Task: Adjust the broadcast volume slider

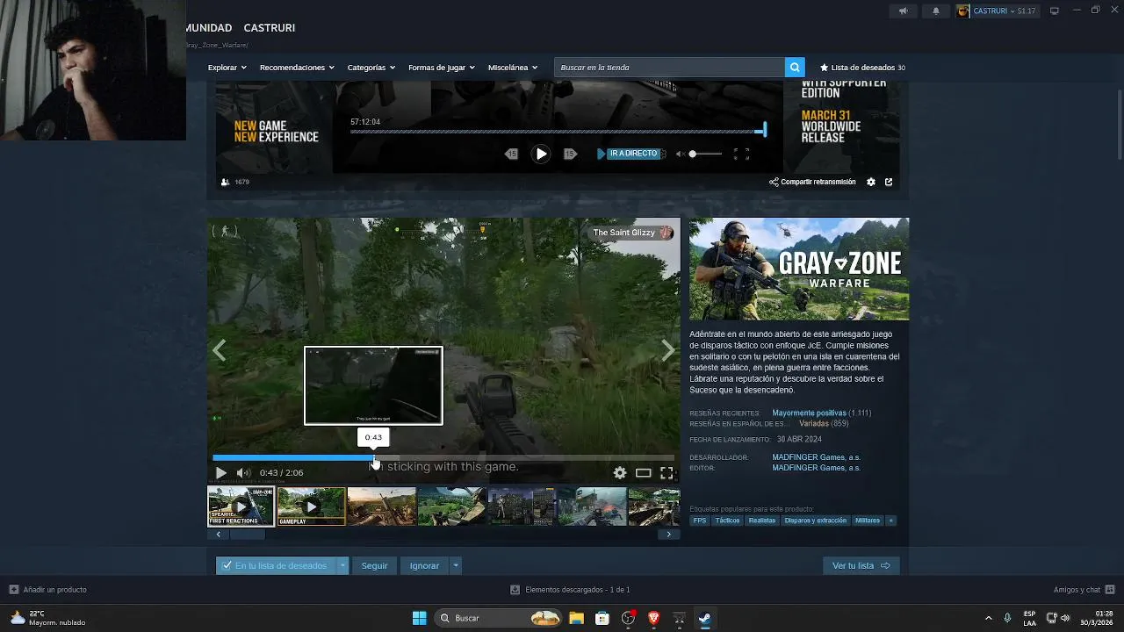Action: point(707,154)
